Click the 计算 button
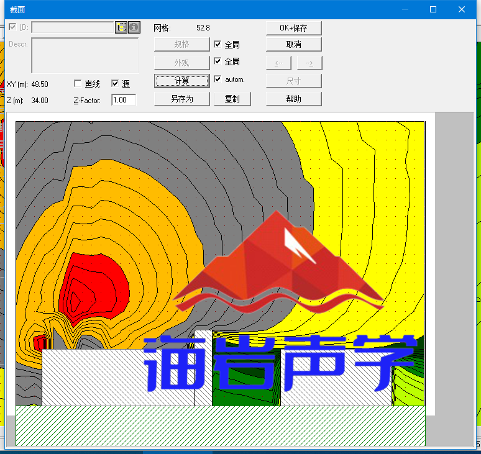 coord(182,81)
